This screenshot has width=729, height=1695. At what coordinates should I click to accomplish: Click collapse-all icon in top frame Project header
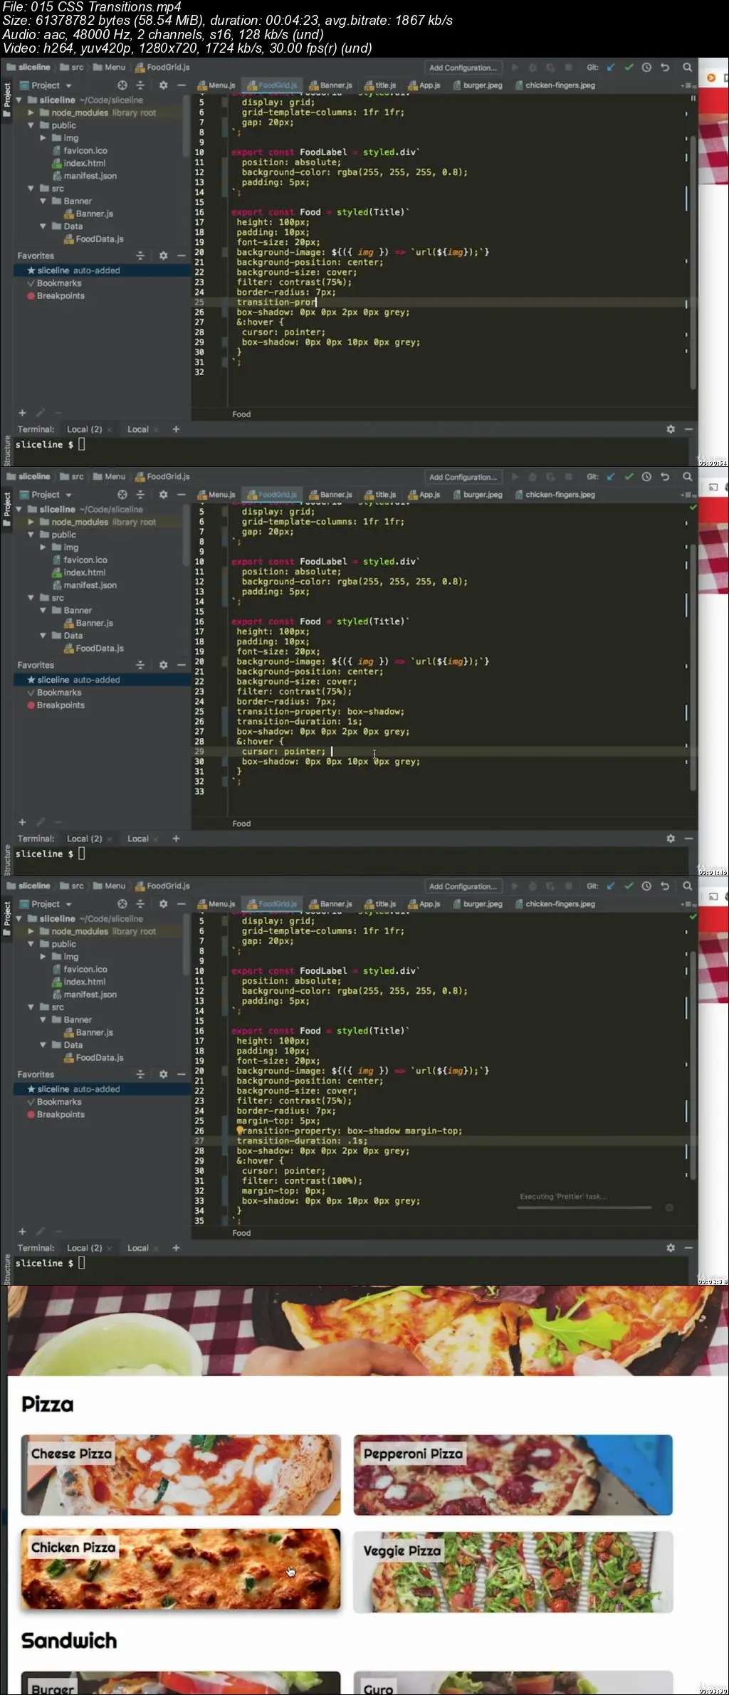[140, 85]
